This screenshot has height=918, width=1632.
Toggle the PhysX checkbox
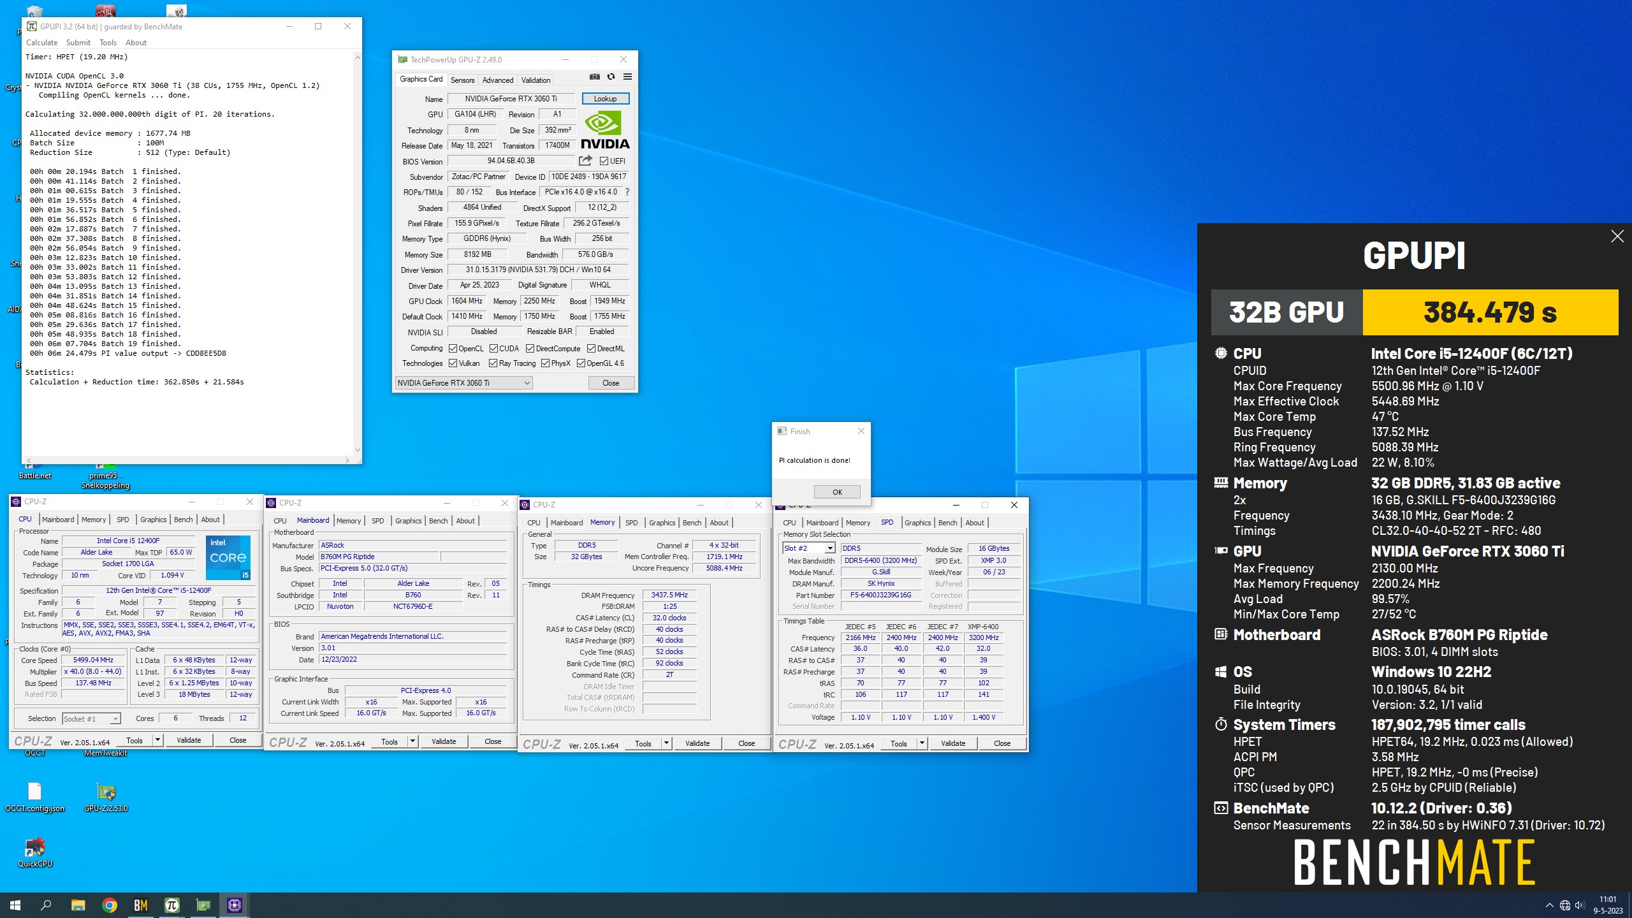tap(545, 363)
